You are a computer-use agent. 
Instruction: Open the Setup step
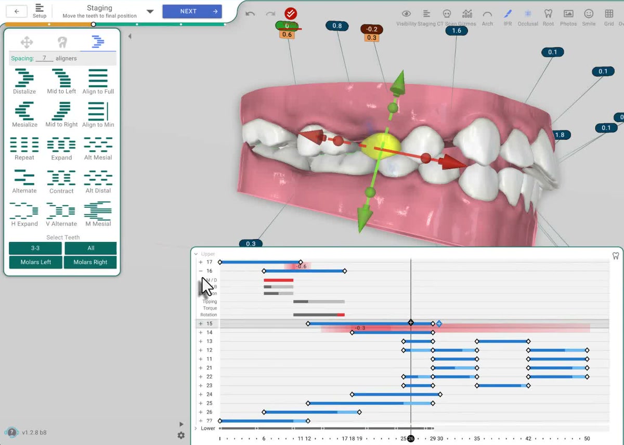[40, 11]
